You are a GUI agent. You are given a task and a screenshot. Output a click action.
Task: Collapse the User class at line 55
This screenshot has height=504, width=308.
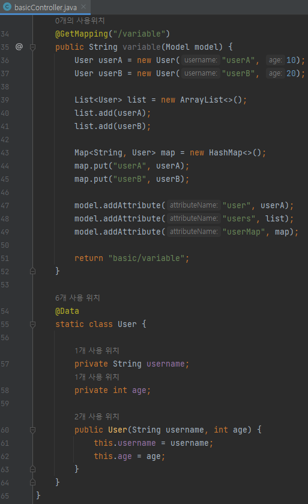point(32,325)
